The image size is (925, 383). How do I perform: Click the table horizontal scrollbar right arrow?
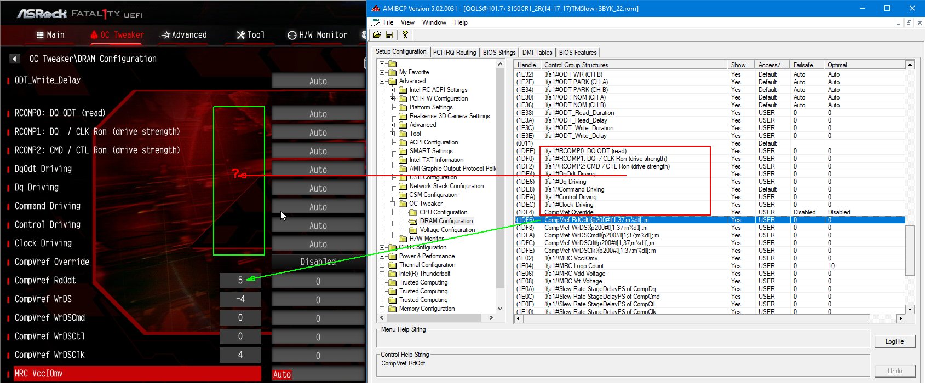900,318
